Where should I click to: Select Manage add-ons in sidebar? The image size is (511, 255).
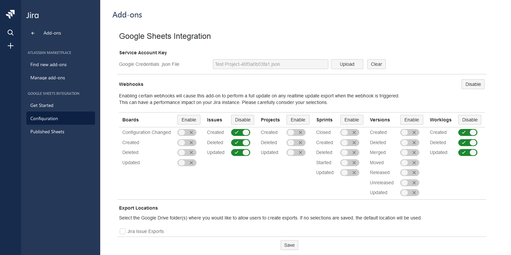pyautogui.click(x=47, y=78)
